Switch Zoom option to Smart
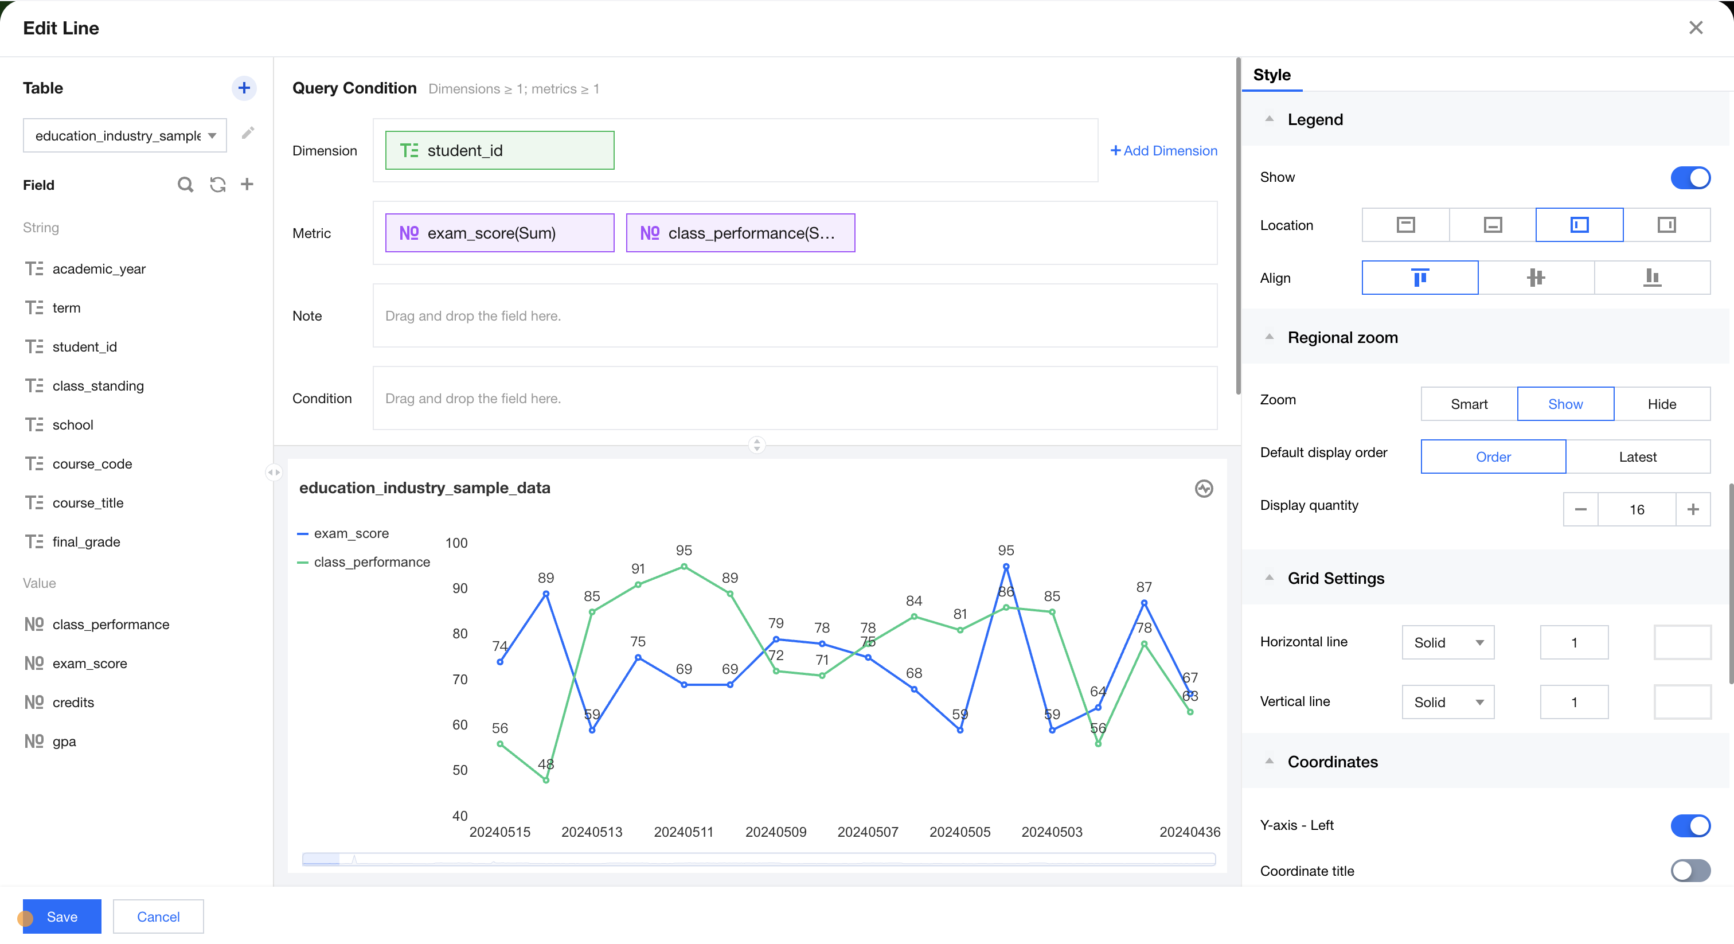 (1469, 404)
